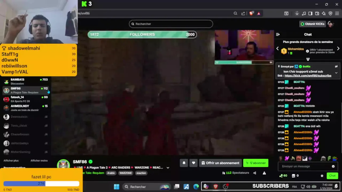Image resolution: width=342 pixels, height=192 pixels.
Task: Click BEATTN username in hhhhhh message
Action: 299,106
